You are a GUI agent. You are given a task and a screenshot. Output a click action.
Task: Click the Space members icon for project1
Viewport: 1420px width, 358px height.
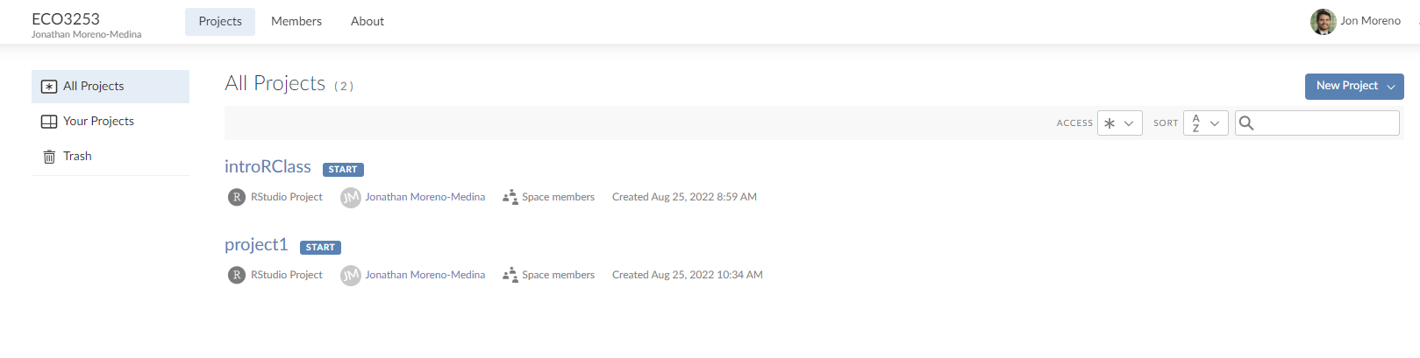[x=510, y=275]
